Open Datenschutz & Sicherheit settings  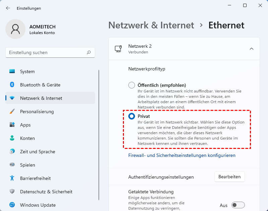pyautogui.click(x=46, y=192)
